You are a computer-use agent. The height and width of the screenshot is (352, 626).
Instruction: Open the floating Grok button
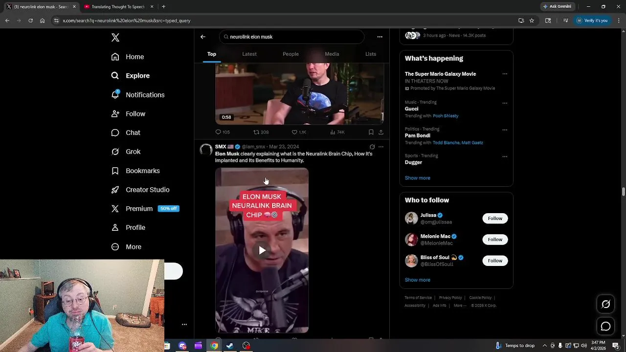(x=605, y=304)
